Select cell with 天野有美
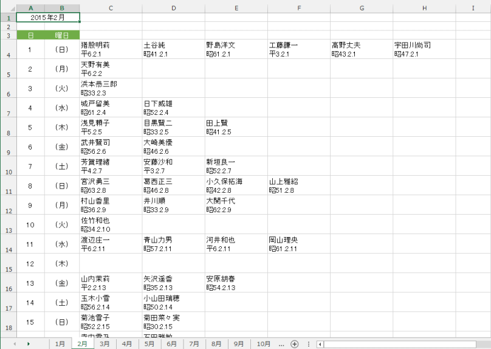 coord(111,69)
